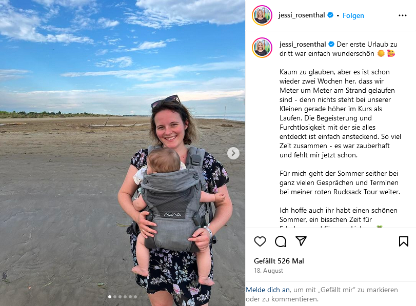
Task: Like the post with the heart icon
Action: pos(260,241)
